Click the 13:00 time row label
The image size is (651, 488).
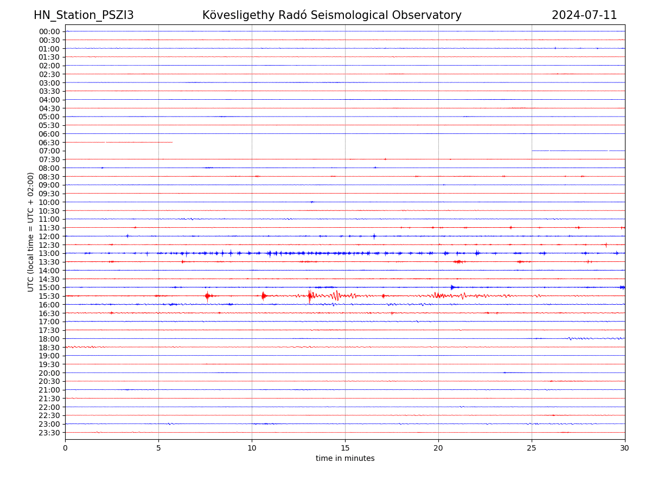point(49,253)
